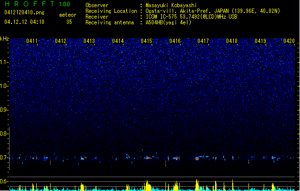The width and height of the screenshot is (300, 191).
Task: Click the 1.1 kHz axis label
Action: (x=4, y=62)
